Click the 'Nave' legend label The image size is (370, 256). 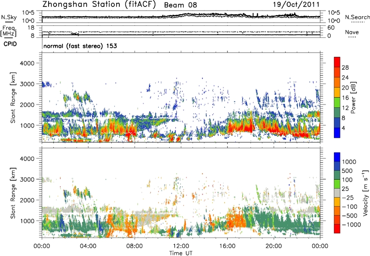[x=352, y=32]
